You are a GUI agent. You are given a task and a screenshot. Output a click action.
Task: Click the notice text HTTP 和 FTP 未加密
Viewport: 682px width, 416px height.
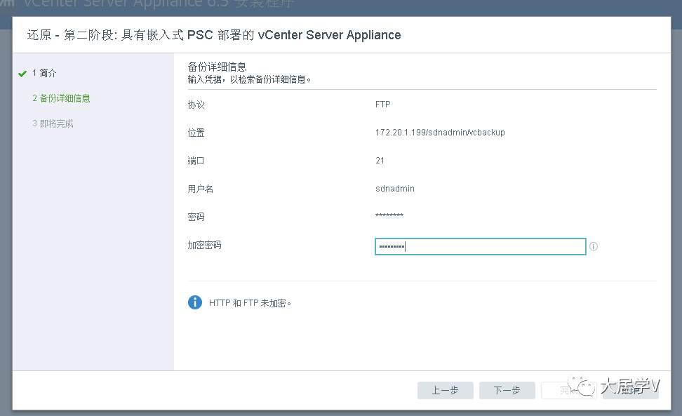[250, 303]
